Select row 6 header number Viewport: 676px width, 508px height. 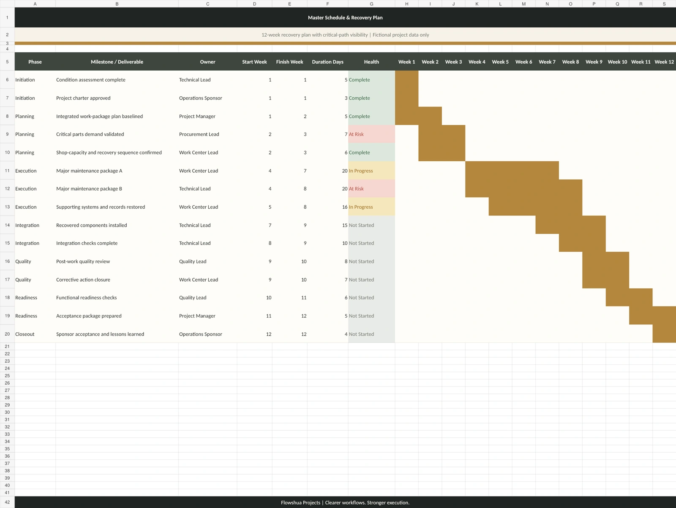click(x=7, y=80)
